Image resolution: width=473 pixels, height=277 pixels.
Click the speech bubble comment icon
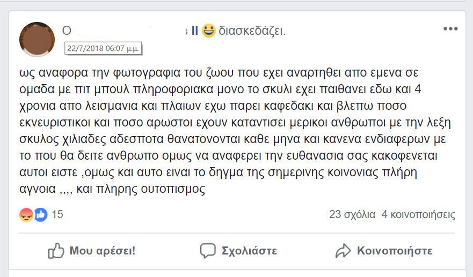coord(208,251)
